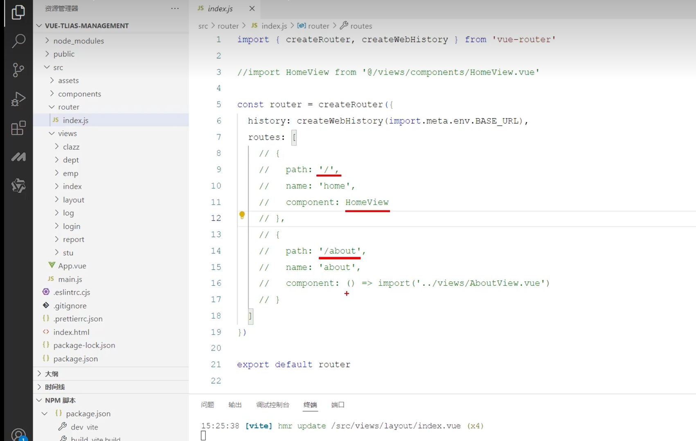Collapse the views folder
Screen dimensions: 696x441
pyautogui.click(x=67, y=133)
